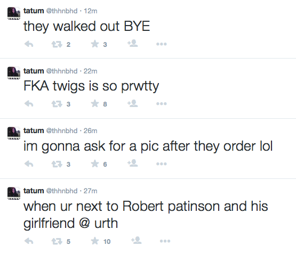Favorite the 'they walked out BYE' tweet

tap(95, 44)
